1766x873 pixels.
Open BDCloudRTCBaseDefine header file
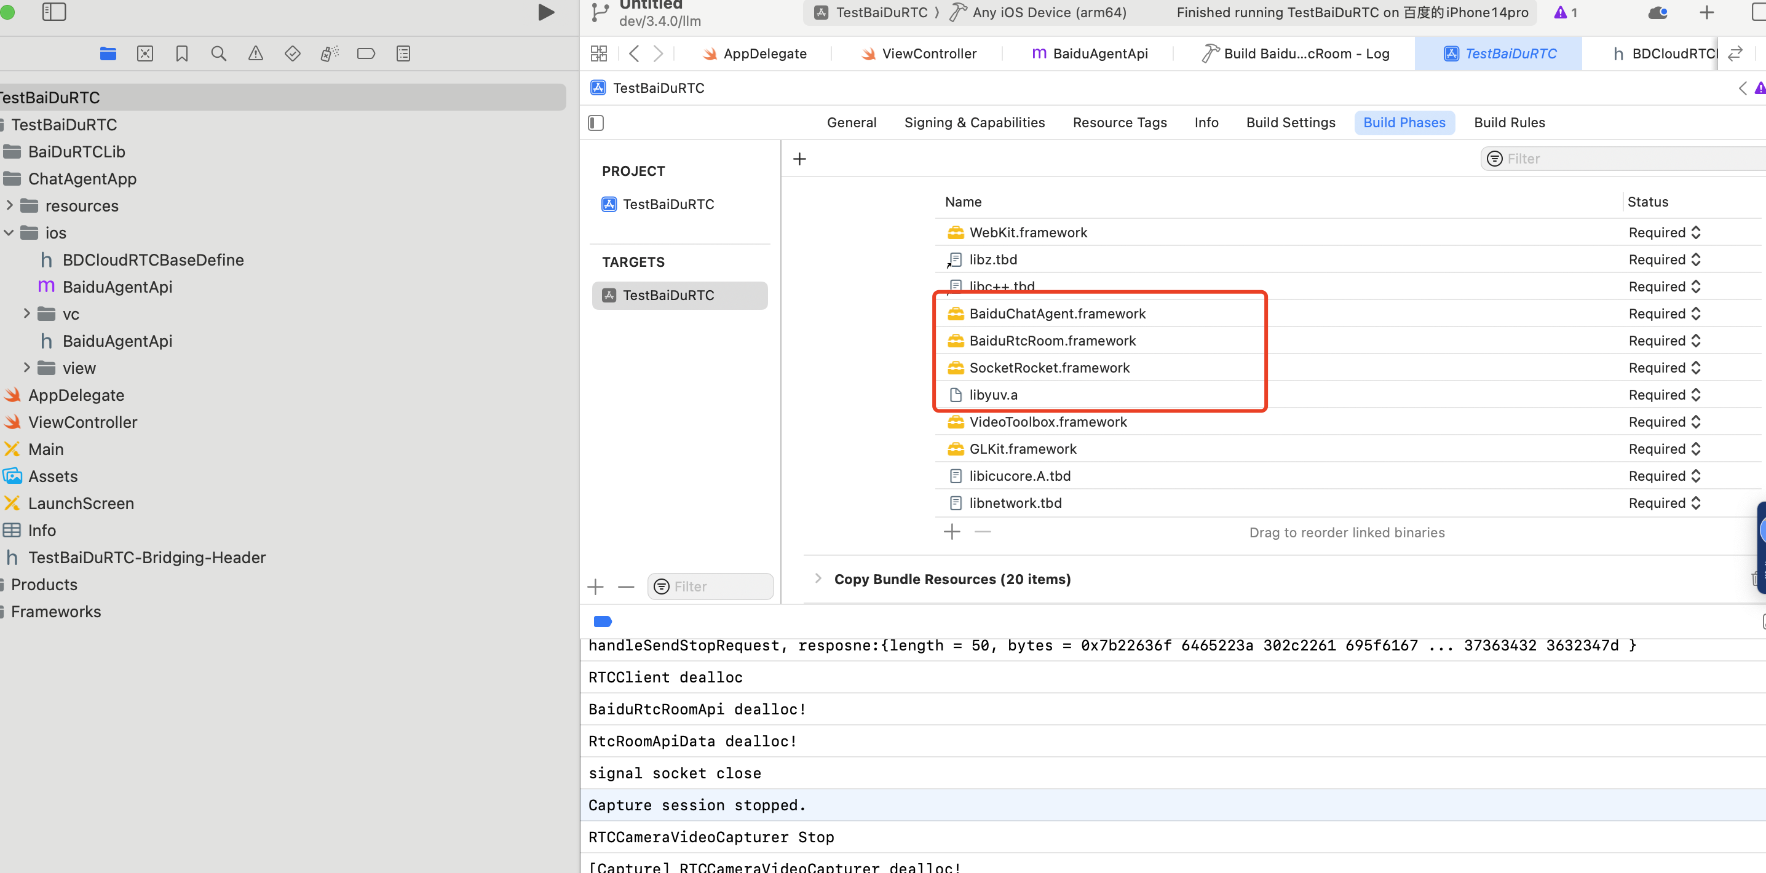[x=141, y=259]
